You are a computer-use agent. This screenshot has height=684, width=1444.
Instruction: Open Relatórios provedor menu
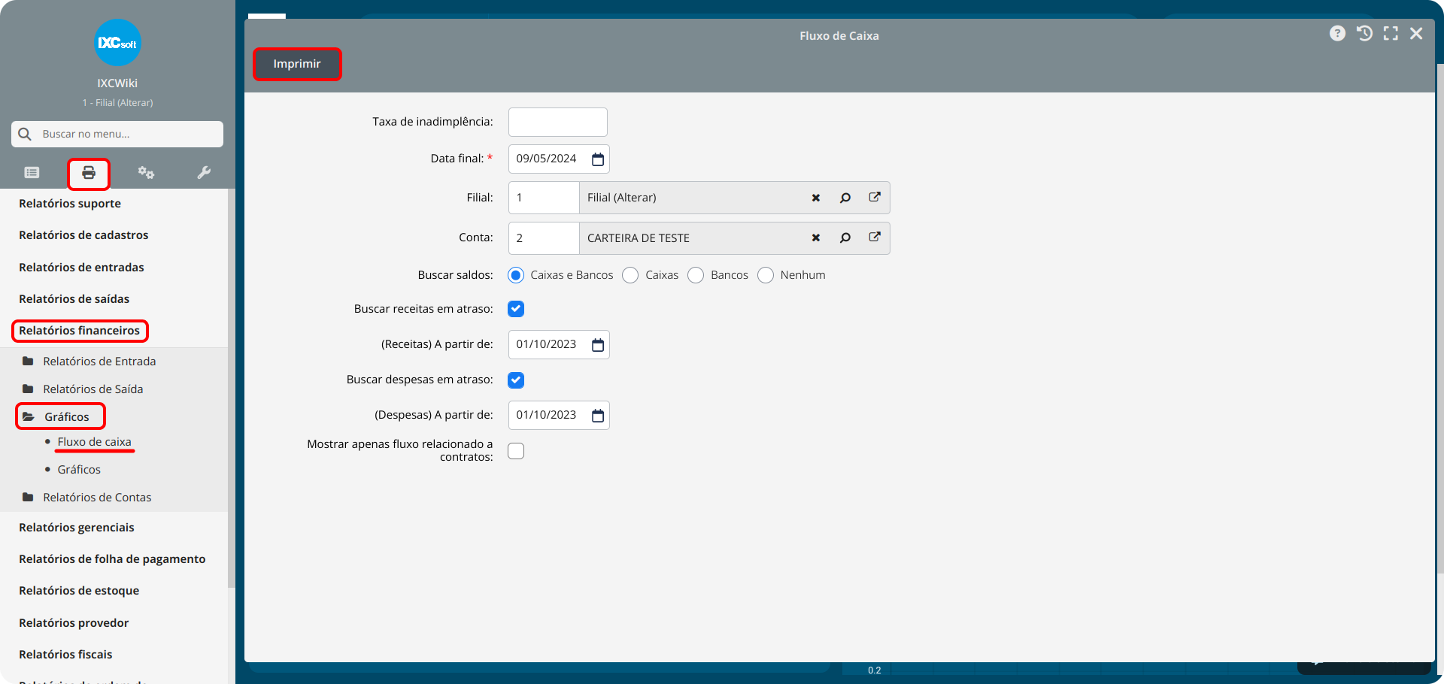coord(74,623)
